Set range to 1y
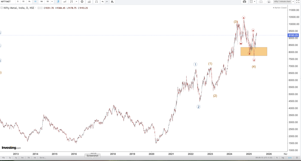 16,158
